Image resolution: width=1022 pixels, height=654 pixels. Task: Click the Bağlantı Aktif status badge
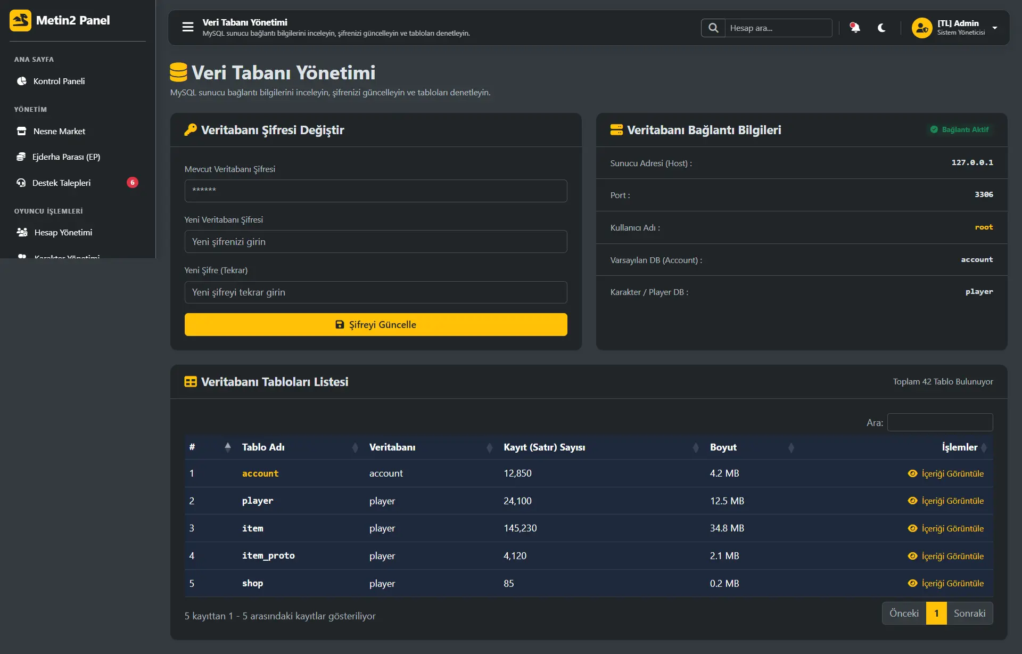[959, 129]
